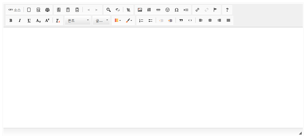Open the background color brush picker
The width and height of the screenshot is (306, 136).
129,20
